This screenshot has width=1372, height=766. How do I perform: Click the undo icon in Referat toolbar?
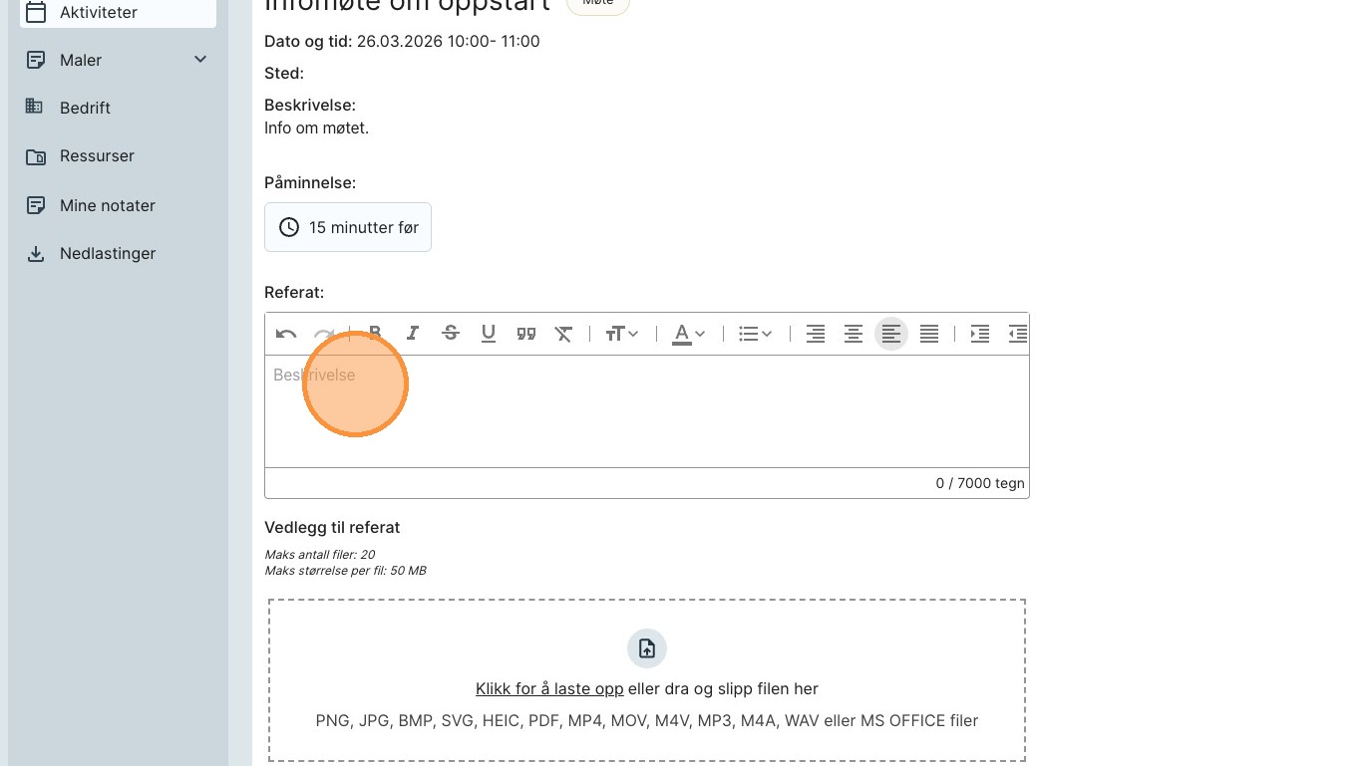pos(286,334)
